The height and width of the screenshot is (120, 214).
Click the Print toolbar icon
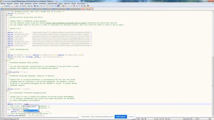click(x=17, y=6)
